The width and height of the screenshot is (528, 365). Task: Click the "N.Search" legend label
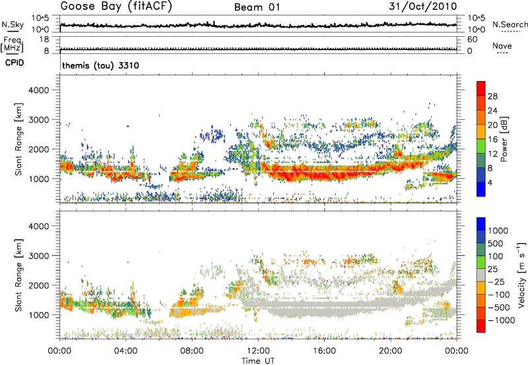coord(510,24)
